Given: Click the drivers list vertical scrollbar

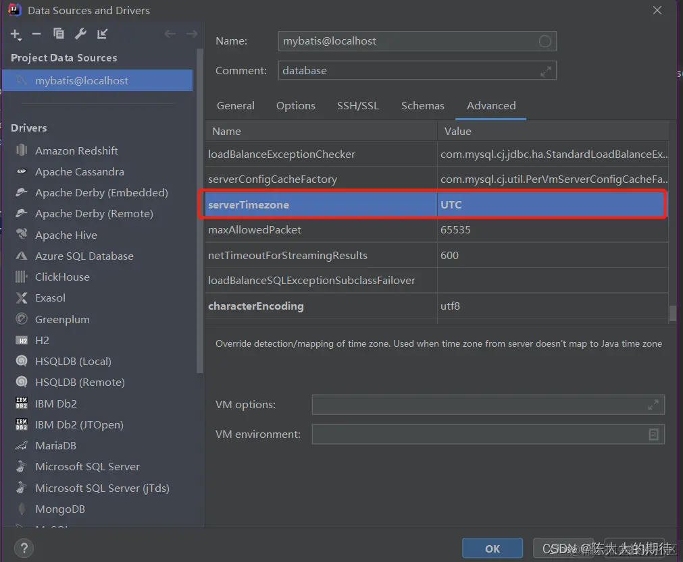Looking at the screenshot, I should coord(199,211).
